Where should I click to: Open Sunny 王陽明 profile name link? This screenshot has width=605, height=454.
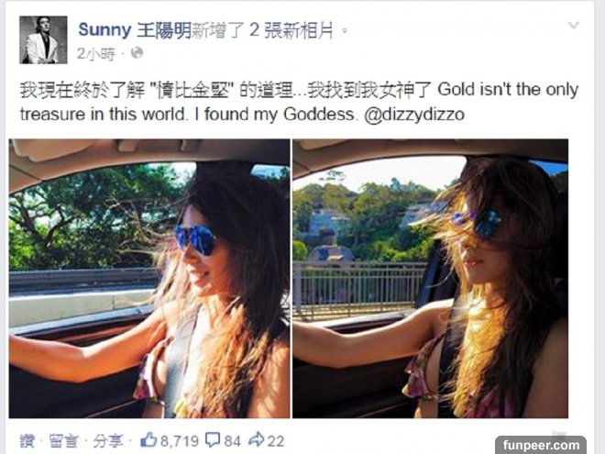(135, 30)
